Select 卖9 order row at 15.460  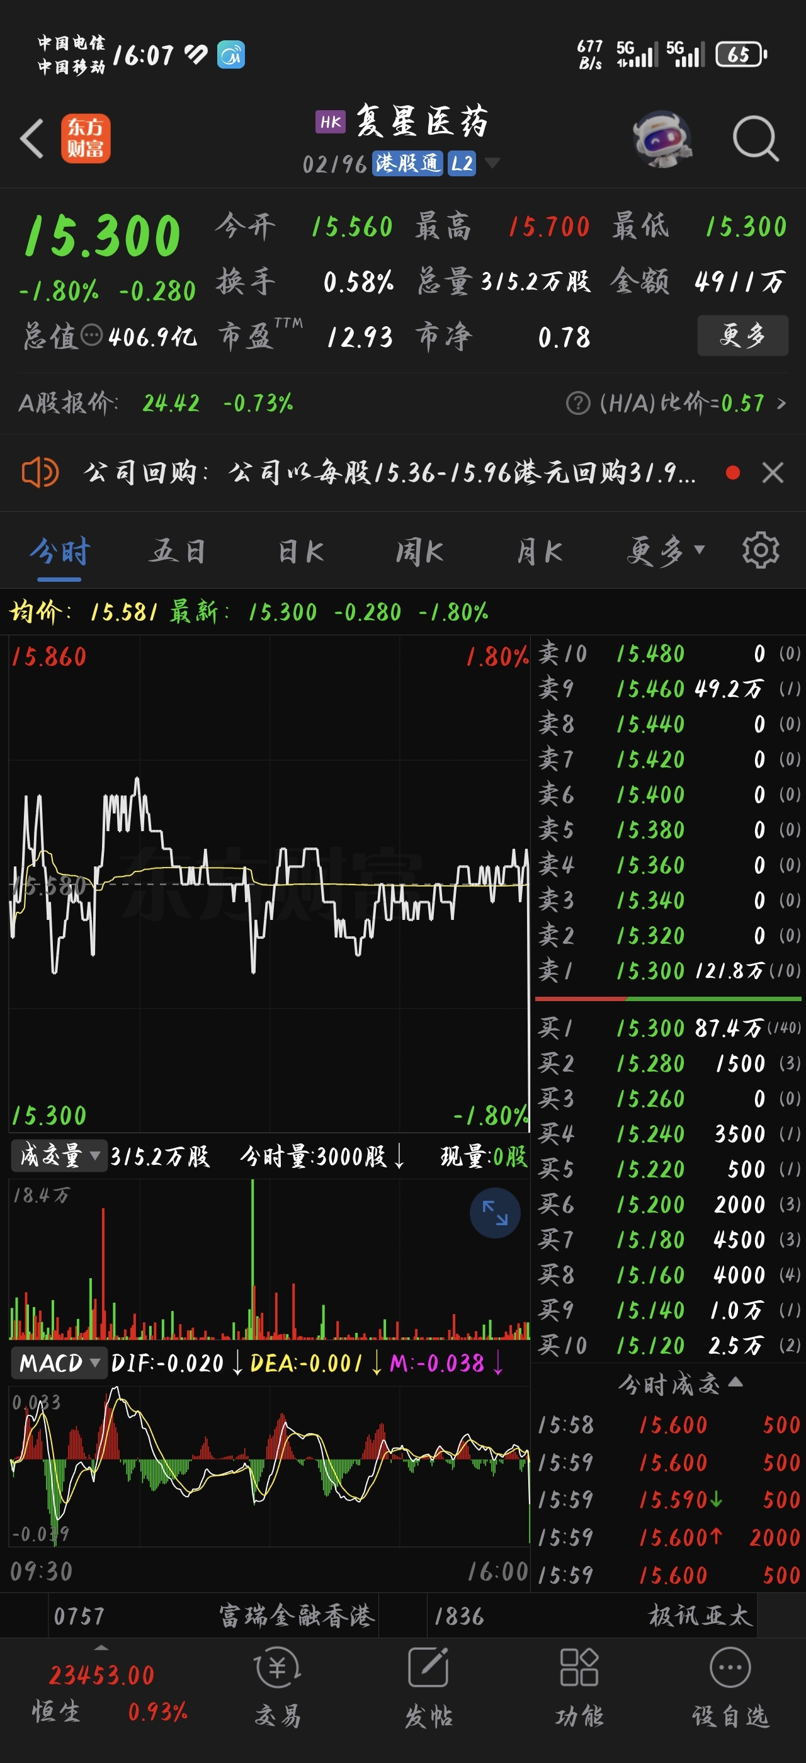point(669,688)
